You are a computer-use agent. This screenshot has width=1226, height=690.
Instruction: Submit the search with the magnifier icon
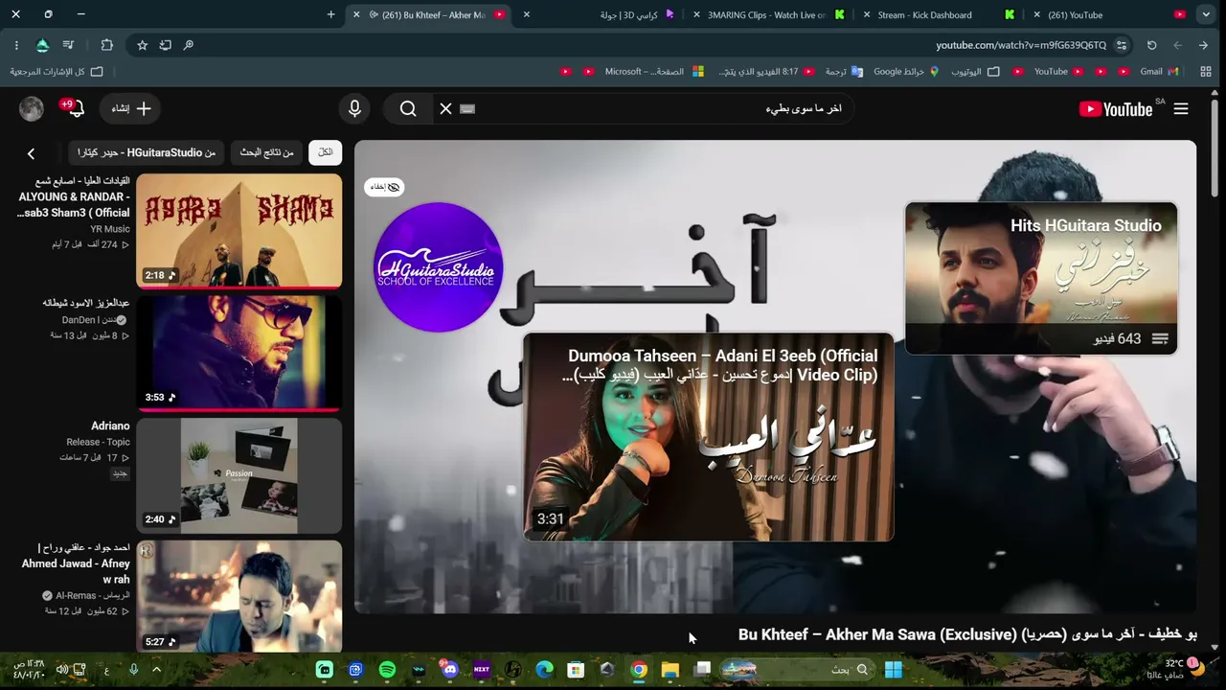point(408,109)
